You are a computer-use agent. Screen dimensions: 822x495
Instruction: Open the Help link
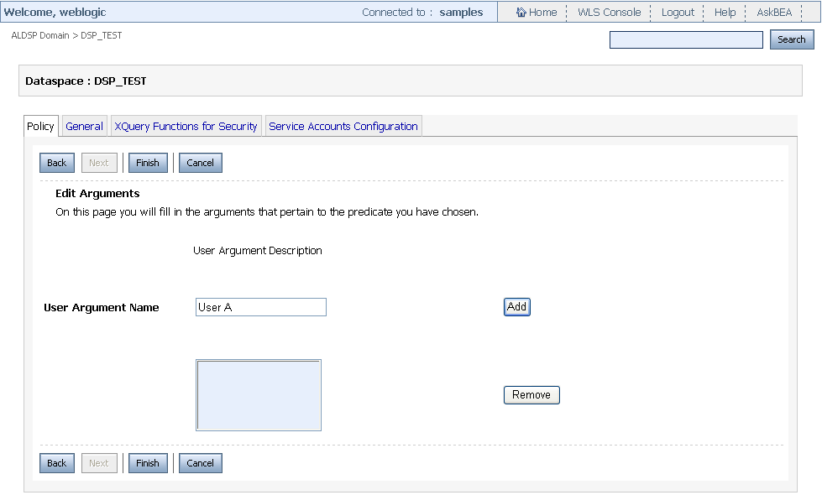tap(725, 12)
